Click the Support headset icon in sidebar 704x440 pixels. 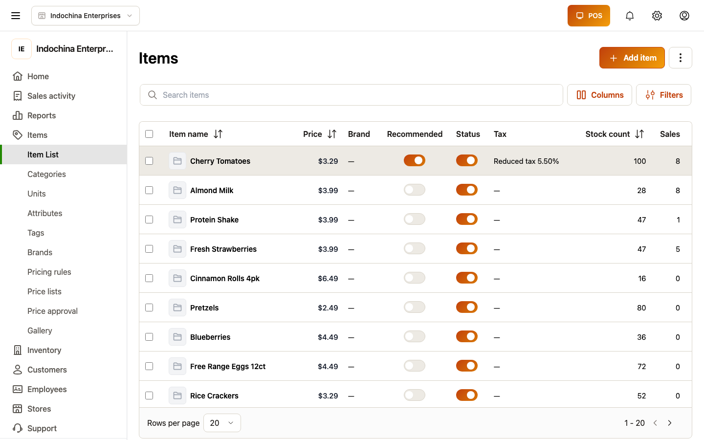[x=18, y=428]
